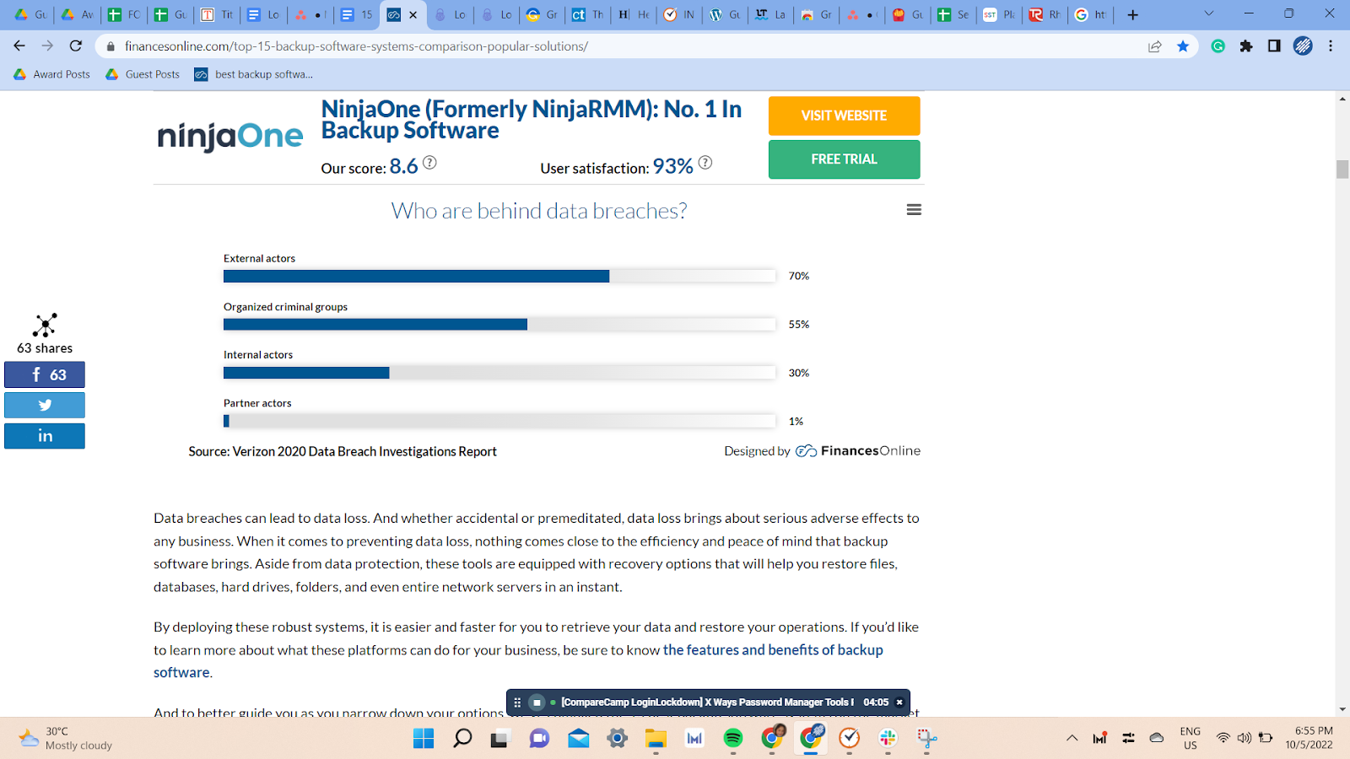This screenshot has height=759, width=1350.
Task: Open Settings gear on the taskbar
Action: pos(617,739)
